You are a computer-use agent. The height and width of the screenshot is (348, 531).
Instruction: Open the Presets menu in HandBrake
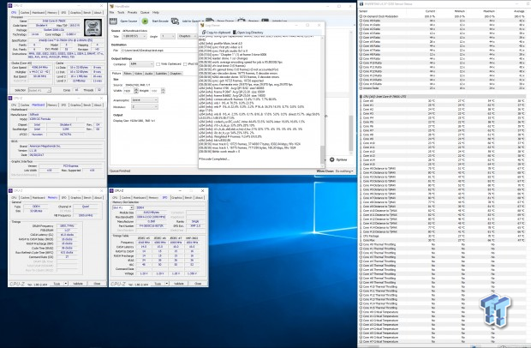click(132, 13)
